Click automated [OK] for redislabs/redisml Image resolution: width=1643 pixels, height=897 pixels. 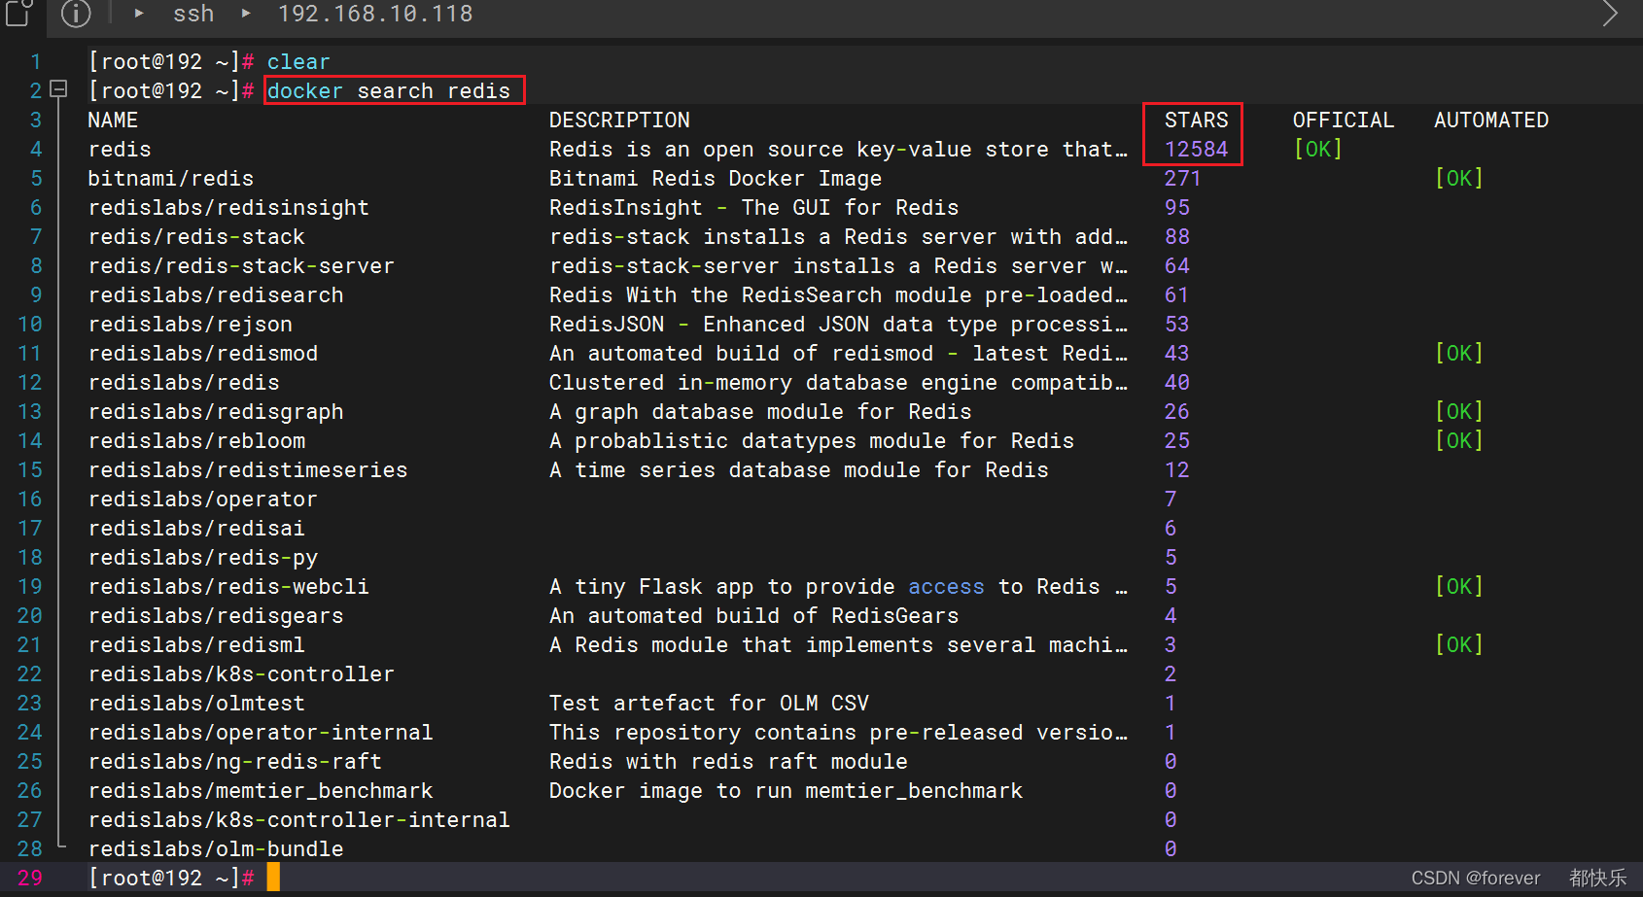coord(1459,644)
